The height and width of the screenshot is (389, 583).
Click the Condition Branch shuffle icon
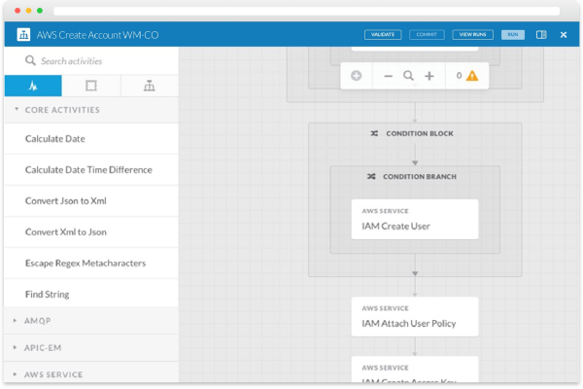371,176
